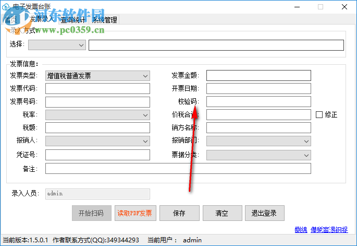Focus the 发票代码 input field
357x246 pixels.
coord(97,89)
